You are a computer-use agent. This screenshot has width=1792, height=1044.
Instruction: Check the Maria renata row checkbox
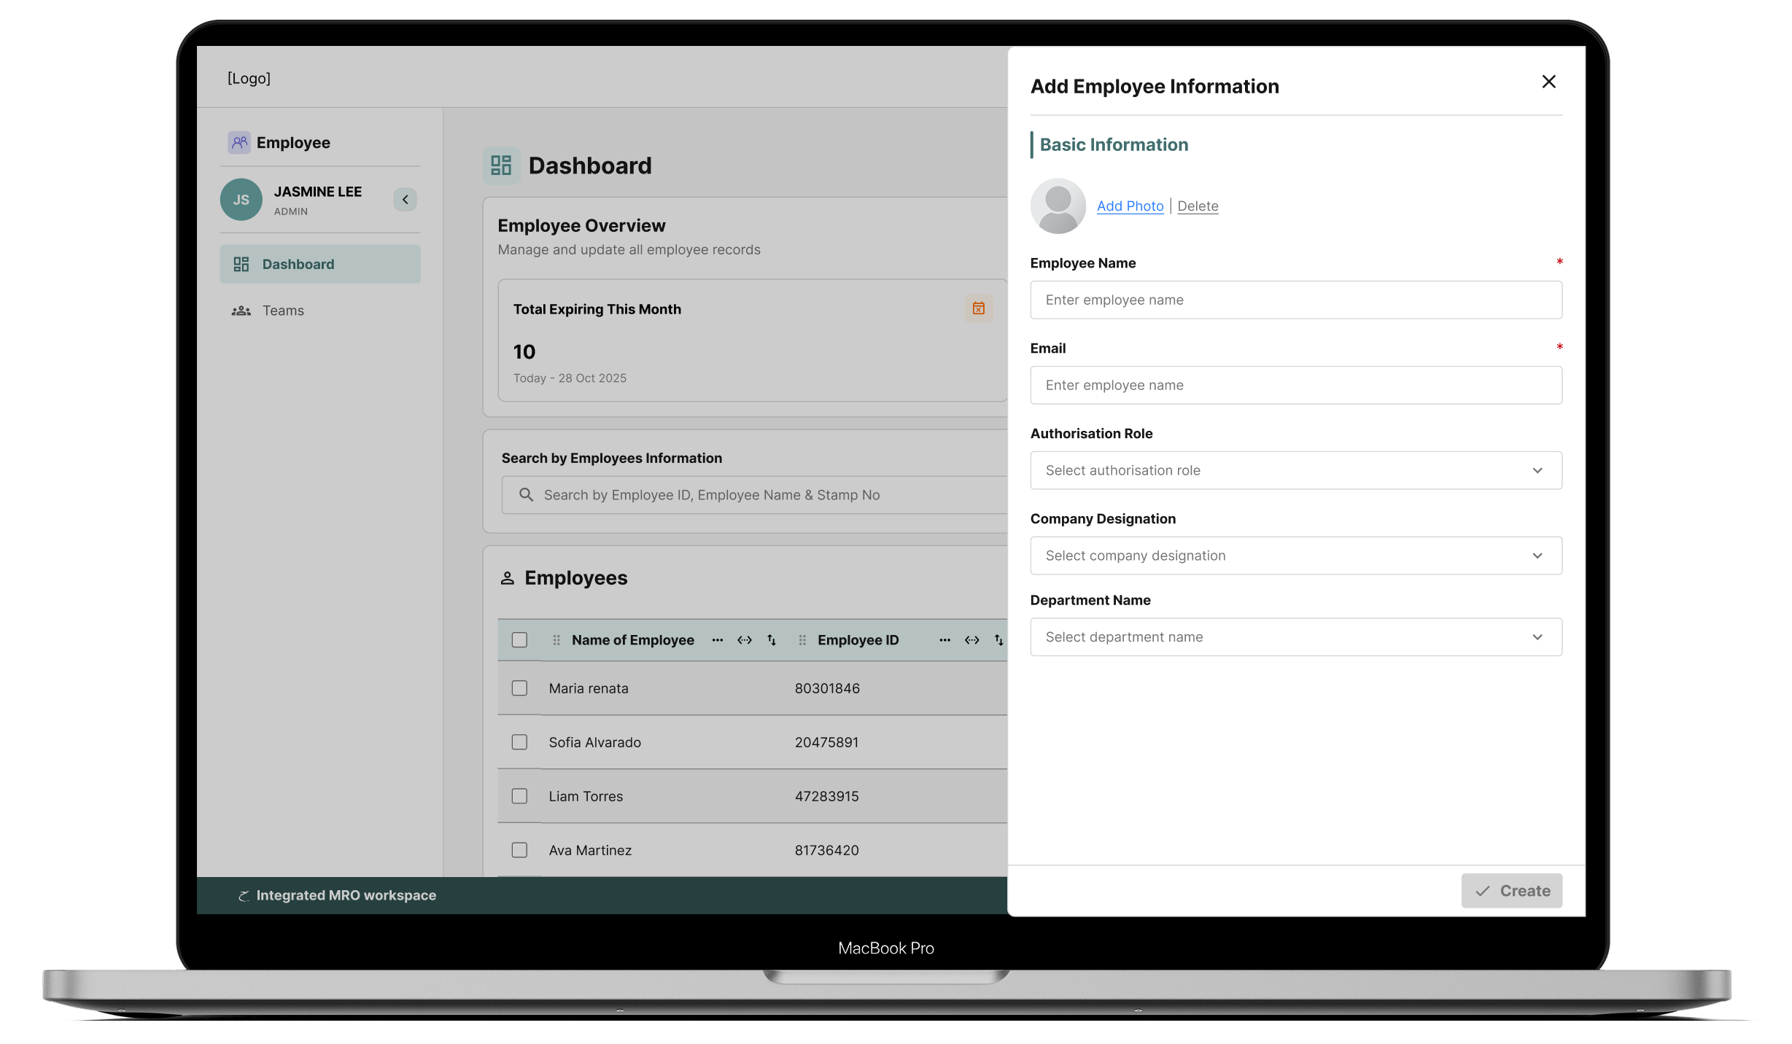tap(519, 688)
